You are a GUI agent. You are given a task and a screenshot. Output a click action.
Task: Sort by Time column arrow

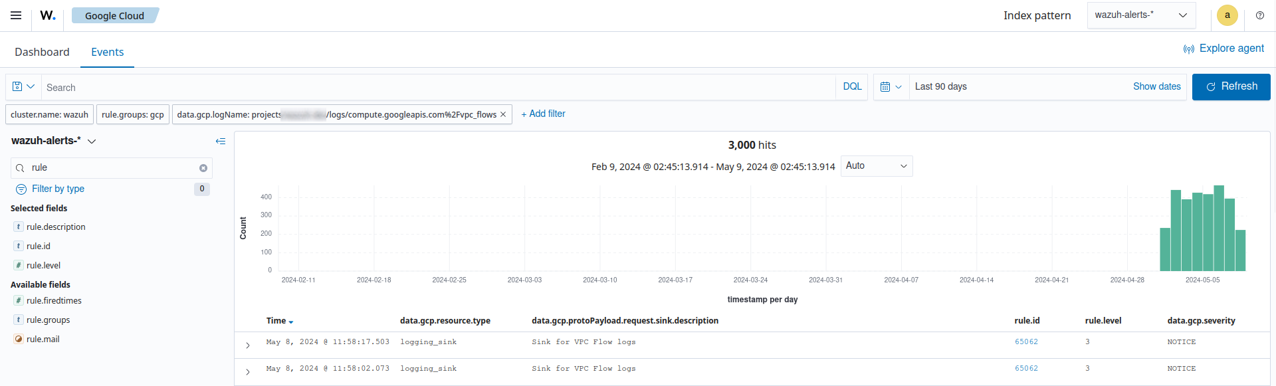291,322
